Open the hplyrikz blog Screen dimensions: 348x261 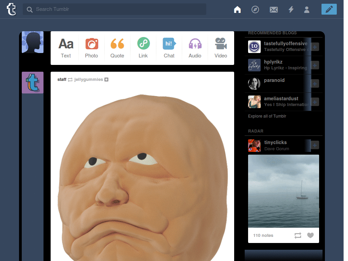273,62
